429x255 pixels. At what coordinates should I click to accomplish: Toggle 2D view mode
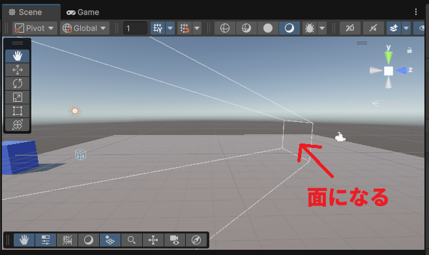pyautogui.click(x=350, y=28)
